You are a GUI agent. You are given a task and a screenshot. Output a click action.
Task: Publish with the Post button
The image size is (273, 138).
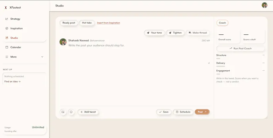coord(202,112)
